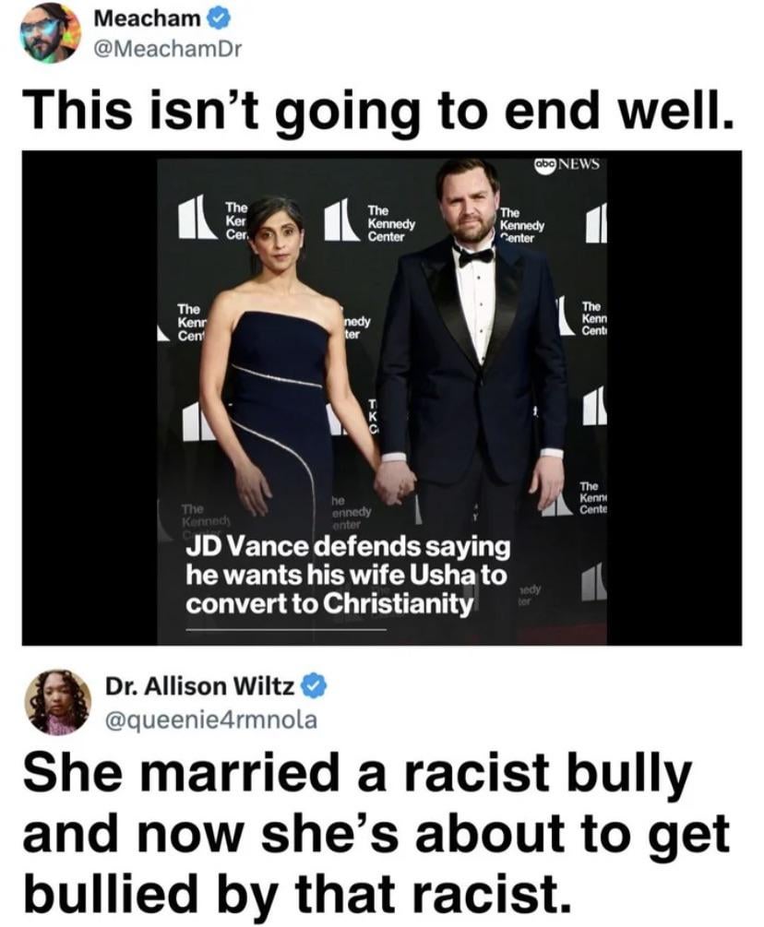Image resolution: width=764 pixels, height=927 pixels.
Task: Click the Dr. Allison Wiltz display name
Action: pos(200,686)
